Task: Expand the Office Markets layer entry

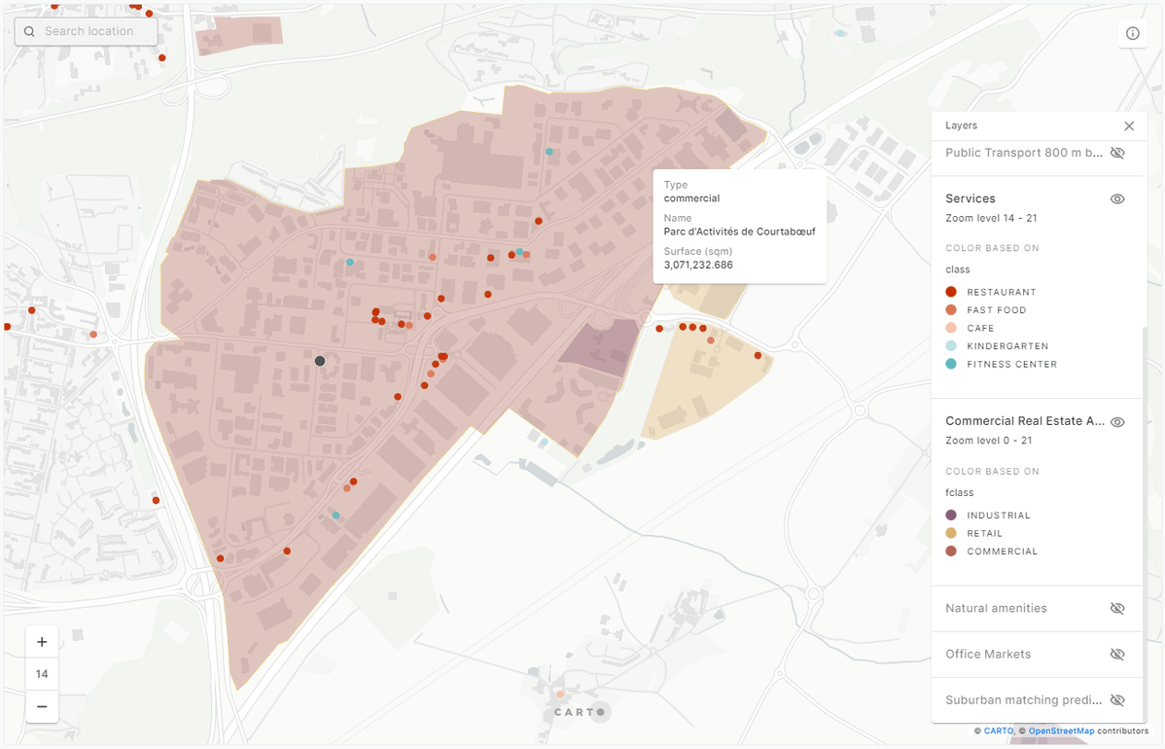Action: [x=988, y=654]
